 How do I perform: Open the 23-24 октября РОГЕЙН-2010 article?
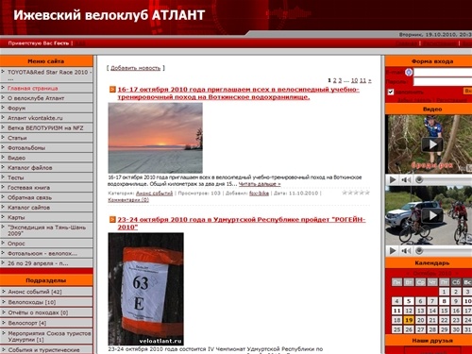click(x=242, y=223)
